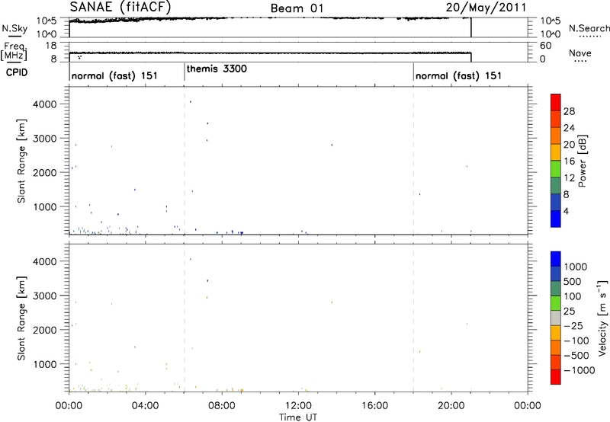The width and height of the screenshot is (610, 422).
Task: Click the '28' dB colorbar label
Action: click(x=569, y=111)
